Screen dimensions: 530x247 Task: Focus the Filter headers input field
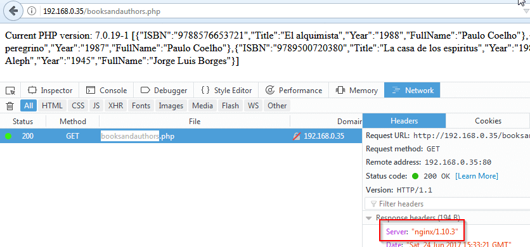tap(447, 204)
